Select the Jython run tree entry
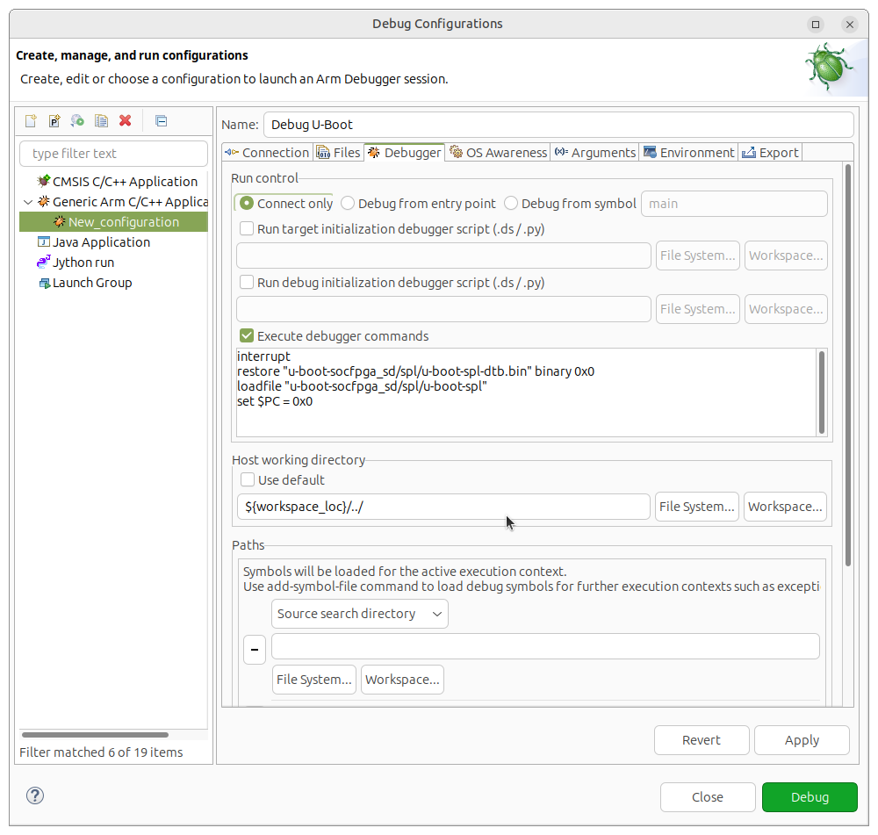Image resolution: width=878 pixels, height=835 pixels. (83, 263)
